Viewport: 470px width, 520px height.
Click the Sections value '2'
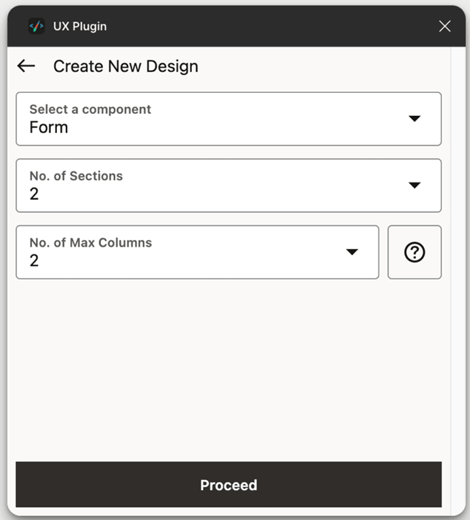tap(34, 194)
